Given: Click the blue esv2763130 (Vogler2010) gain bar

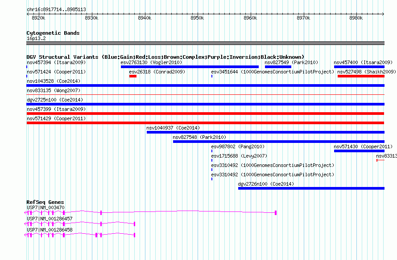Looking at the screenshot, I should click(x=190, y=67).
